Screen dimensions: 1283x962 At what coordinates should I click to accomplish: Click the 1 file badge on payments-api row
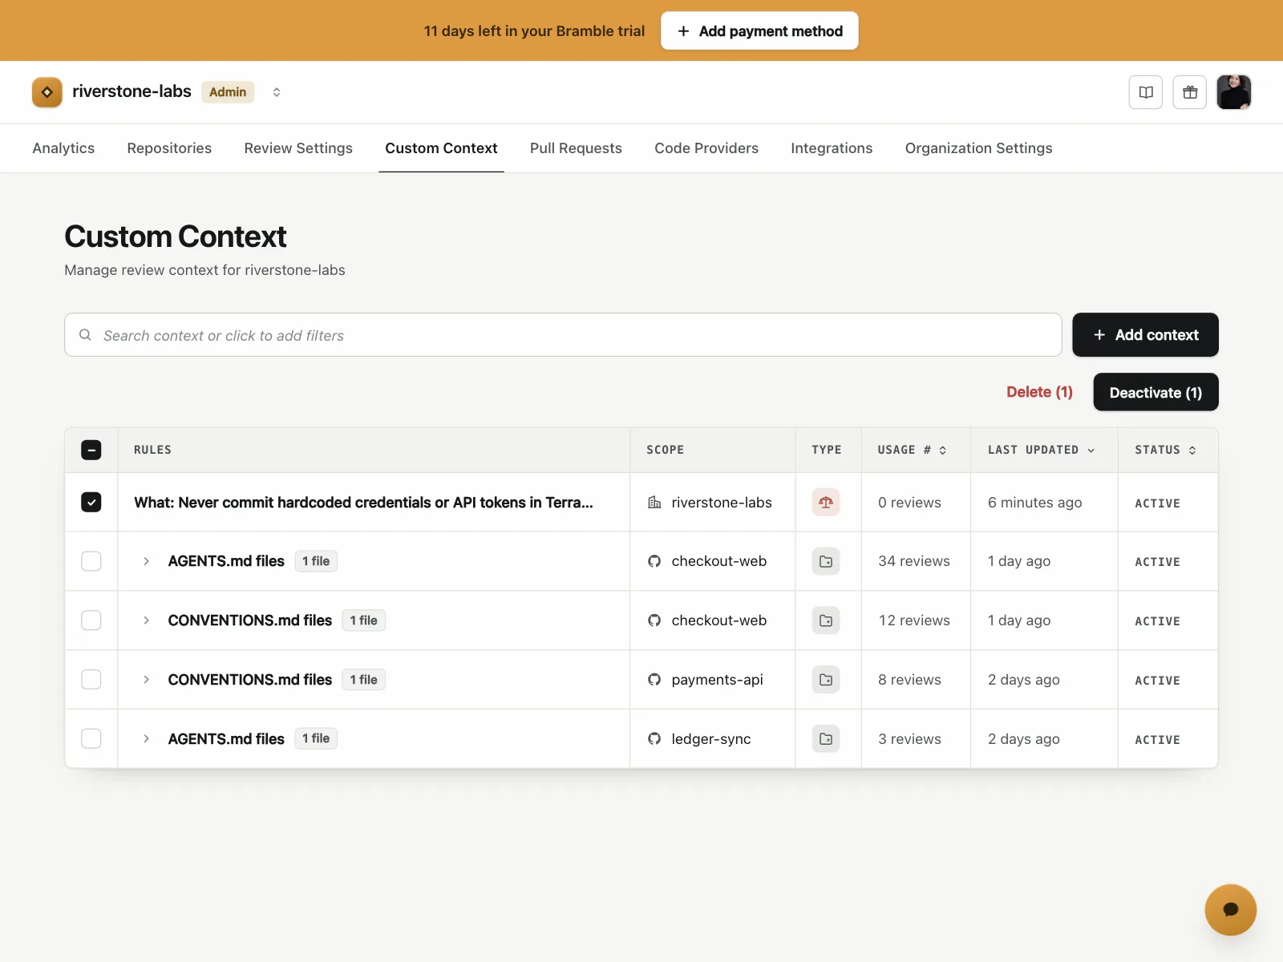363,680
